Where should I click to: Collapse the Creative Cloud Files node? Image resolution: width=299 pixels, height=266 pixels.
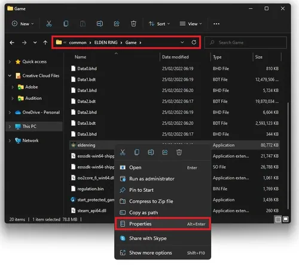coord(10,75)
